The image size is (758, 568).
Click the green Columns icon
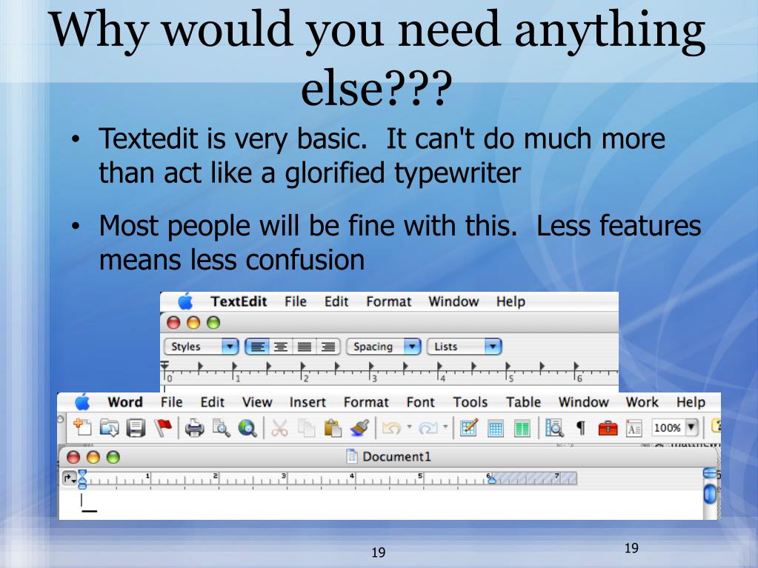click(x=522, y=429)
